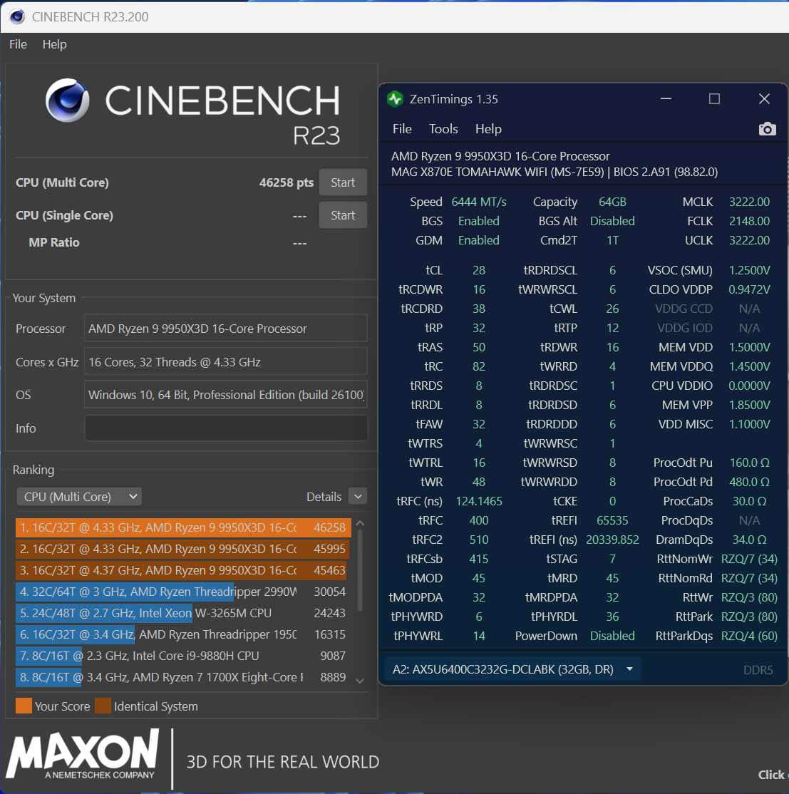Click the Cinebench logo icon in title bar

pos(17,16)
